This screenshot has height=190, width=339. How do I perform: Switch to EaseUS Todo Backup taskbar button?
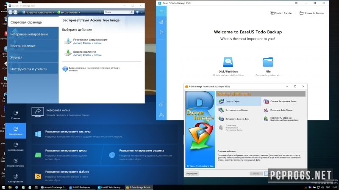[x=110, y=187]
